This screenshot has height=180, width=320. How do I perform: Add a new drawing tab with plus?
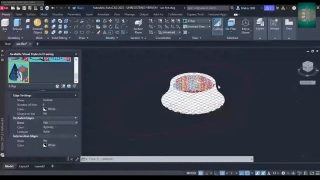(37, 44)
